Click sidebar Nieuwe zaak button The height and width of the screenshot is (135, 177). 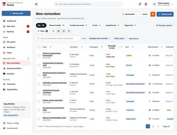coord(16,13)
